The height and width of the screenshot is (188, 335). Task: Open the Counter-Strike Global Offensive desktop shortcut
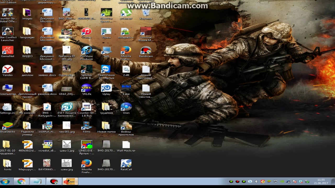coord(8,15)
